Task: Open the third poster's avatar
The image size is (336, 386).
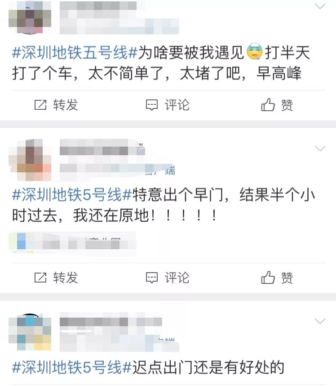Action: (30, 332)
